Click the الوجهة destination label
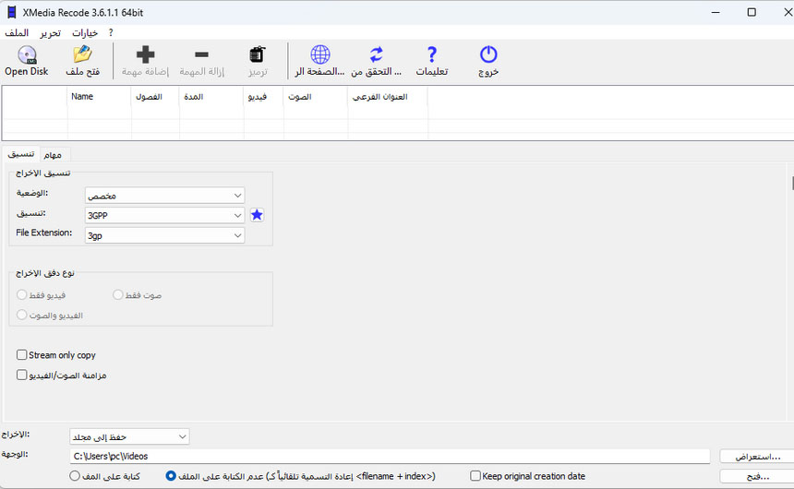 [x=15, y=454]
